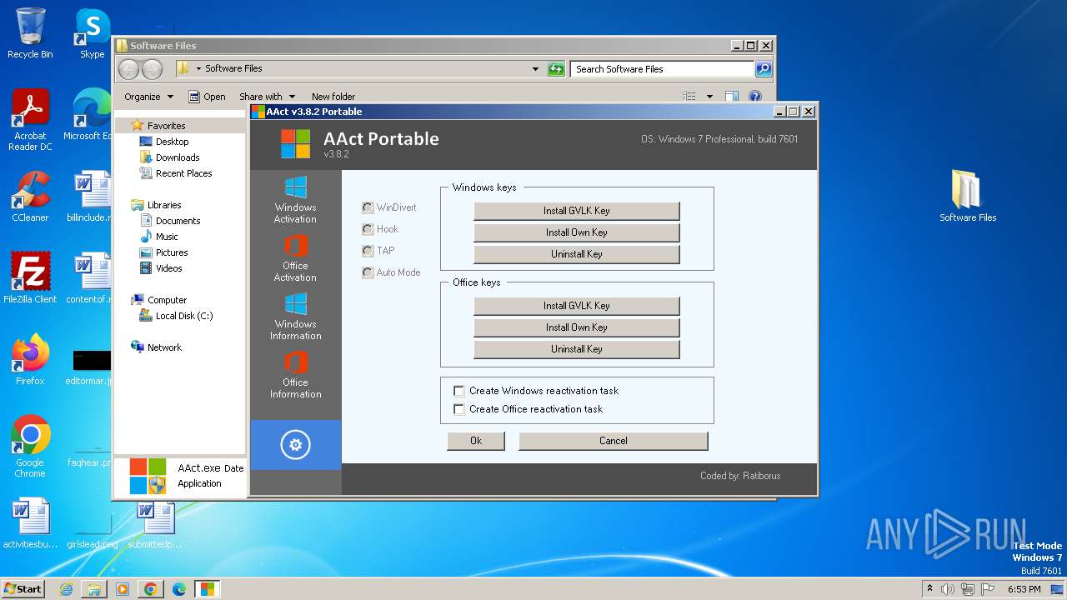
Task: Select Documents library in navigation pane
Action: pos(178,221)
